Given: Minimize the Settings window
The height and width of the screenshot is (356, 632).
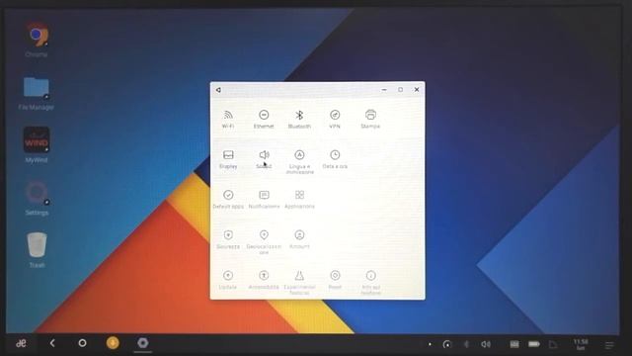Looking at the screenshot, I should [x=384, y=90].
